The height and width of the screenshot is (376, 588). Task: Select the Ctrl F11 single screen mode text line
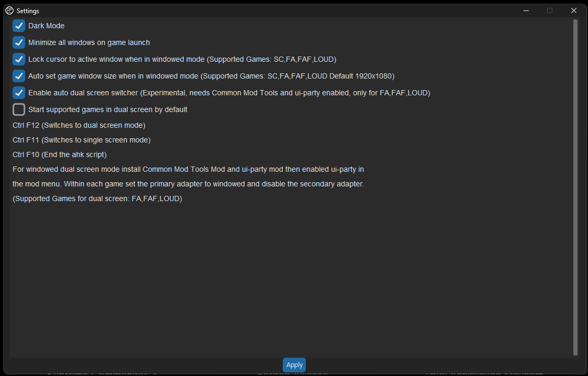82,140
